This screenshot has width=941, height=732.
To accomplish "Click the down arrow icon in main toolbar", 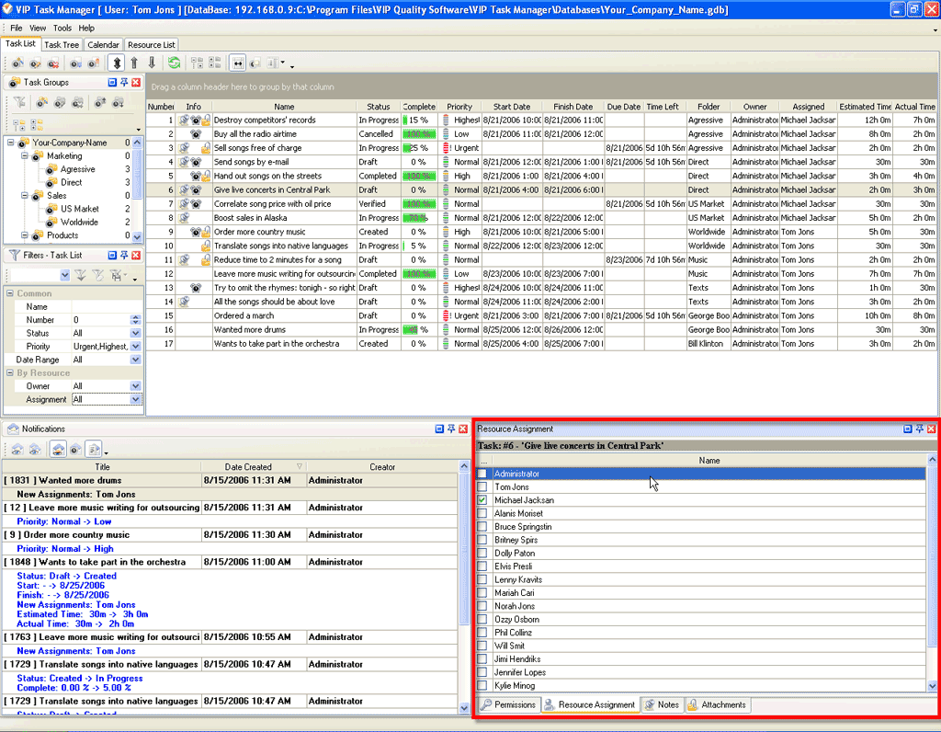I will click(x=152, y=63).
